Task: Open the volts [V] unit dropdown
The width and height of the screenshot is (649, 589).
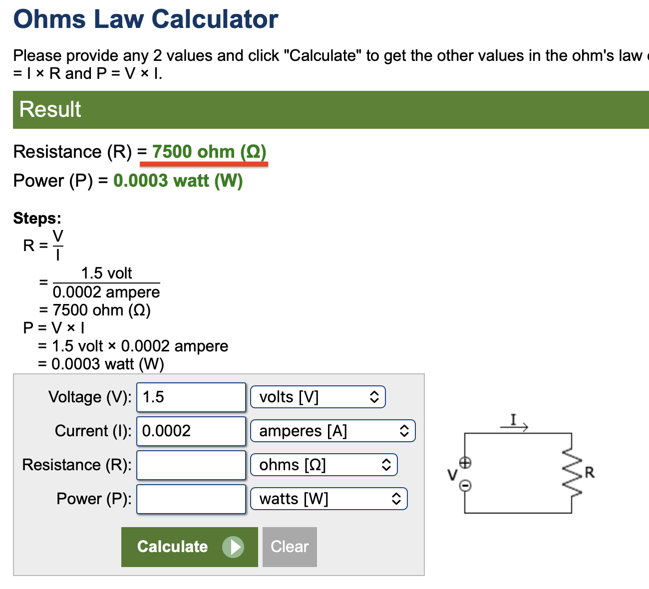Action: (318, 397)
